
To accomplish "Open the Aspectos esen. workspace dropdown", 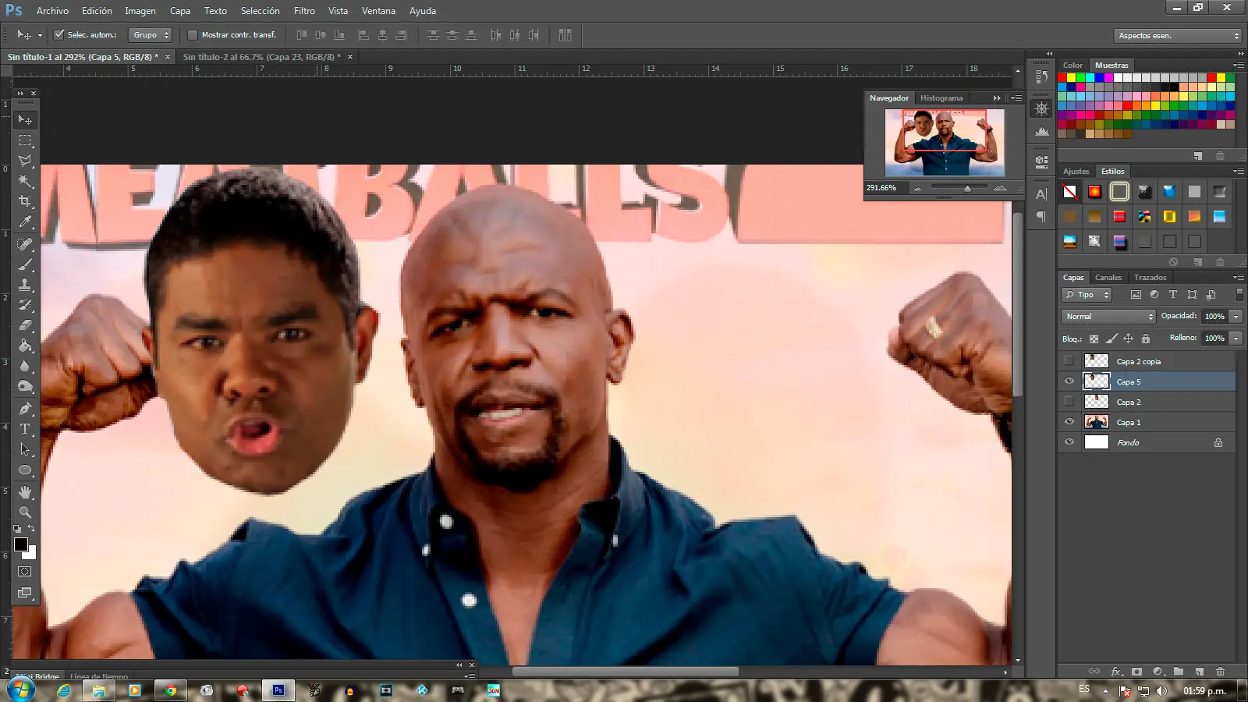I will click(x=1178, y=35).
